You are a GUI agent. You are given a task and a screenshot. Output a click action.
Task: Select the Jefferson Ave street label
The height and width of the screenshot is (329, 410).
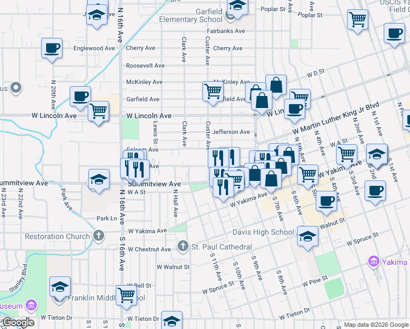(x=231, y=132)
